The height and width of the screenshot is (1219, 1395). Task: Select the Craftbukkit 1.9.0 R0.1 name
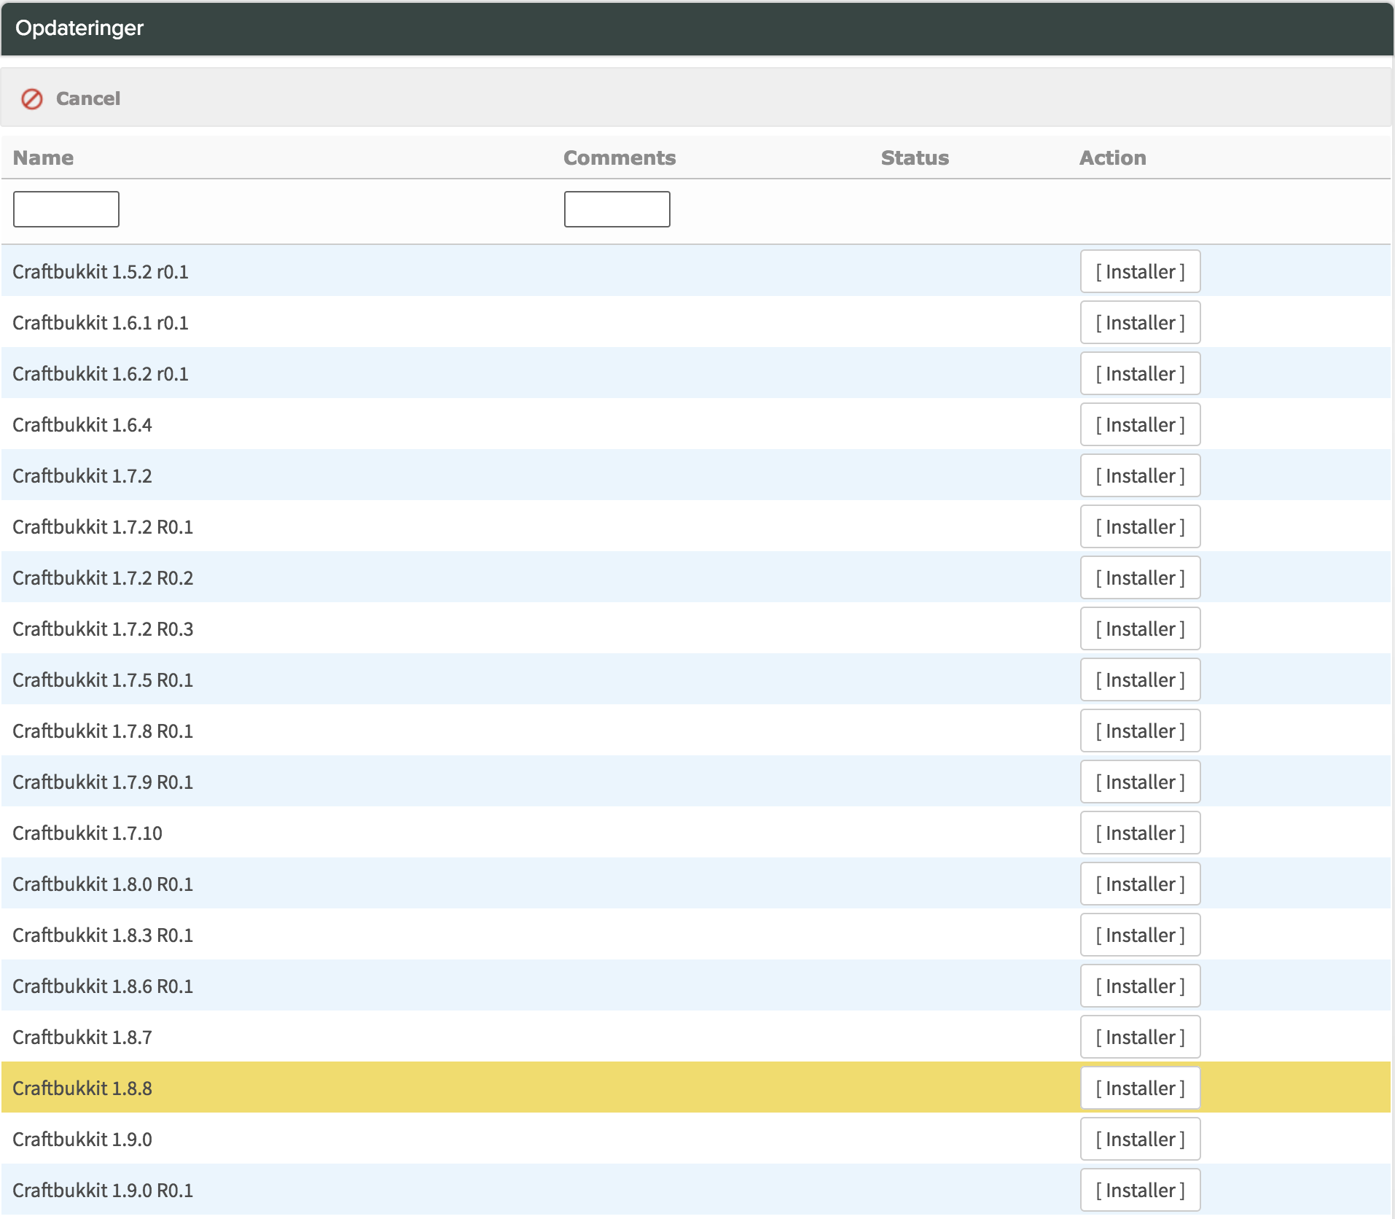pos(103,1190)
